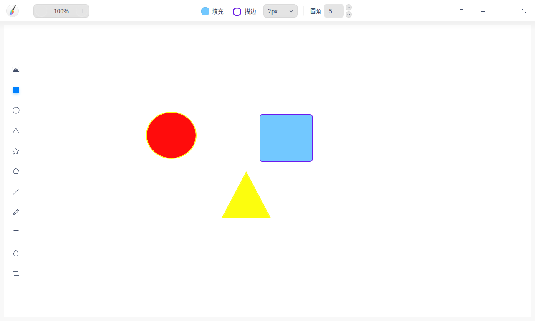
Task: Open the stroke color swatch
Action: (x=237, y=11)
